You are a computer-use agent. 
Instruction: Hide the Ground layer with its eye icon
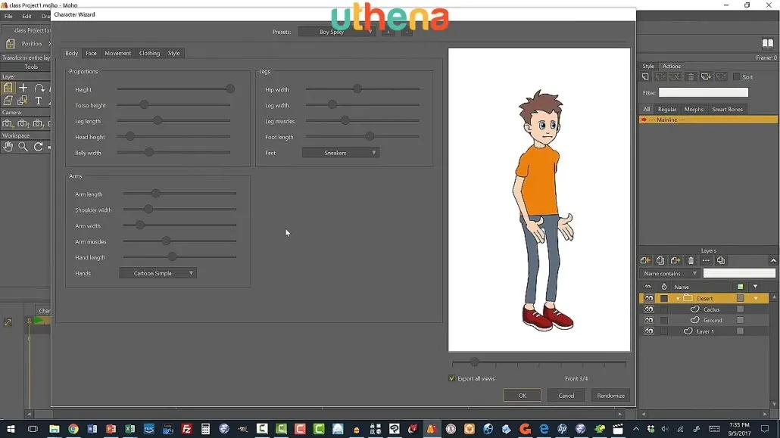tap(649, 320)
